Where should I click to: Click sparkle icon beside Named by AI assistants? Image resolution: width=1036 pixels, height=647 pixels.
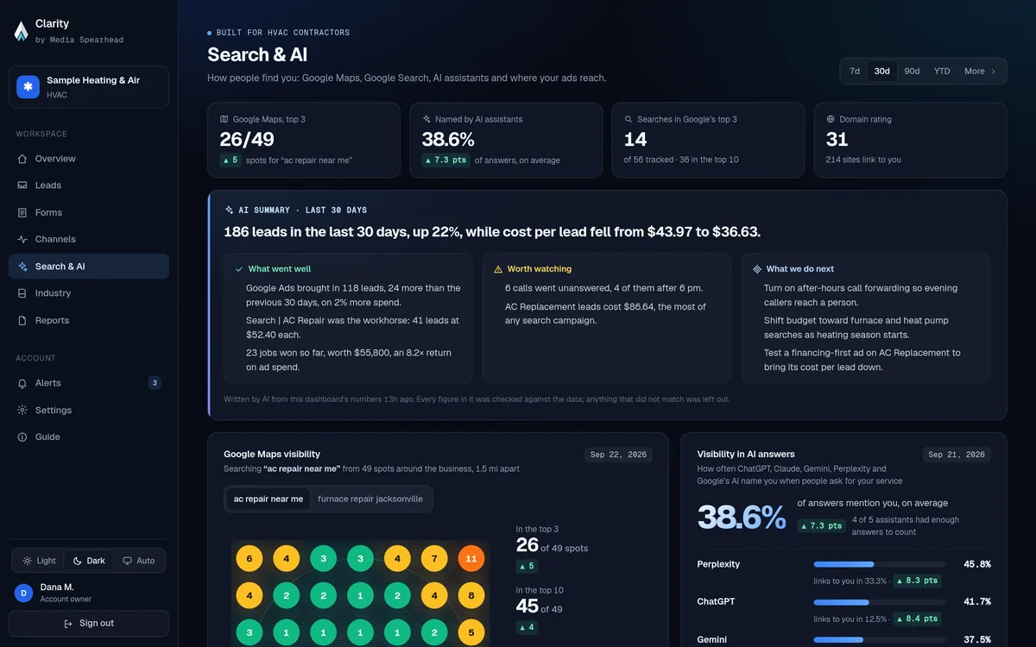pyautogui.click(x=426, y=119)
